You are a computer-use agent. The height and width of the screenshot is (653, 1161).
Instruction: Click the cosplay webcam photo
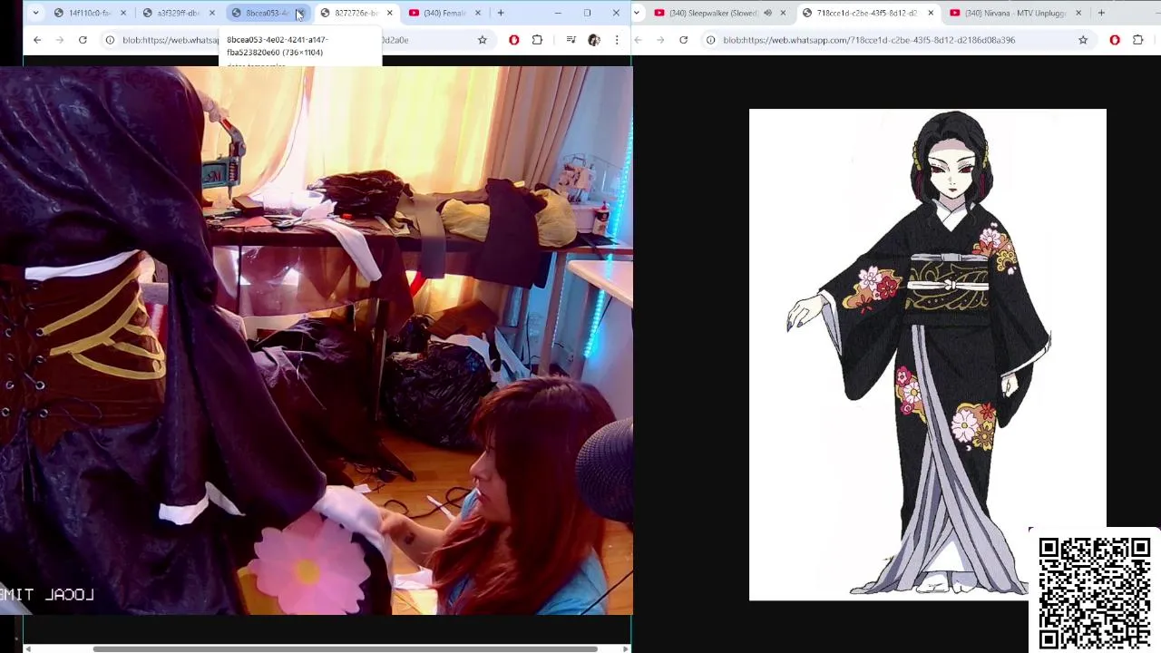[316, 340]
